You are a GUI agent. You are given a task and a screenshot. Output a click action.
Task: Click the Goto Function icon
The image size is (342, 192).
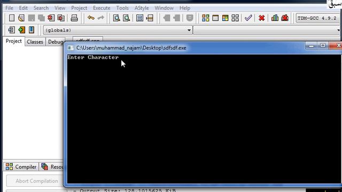pos(139,18)
